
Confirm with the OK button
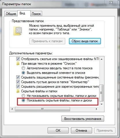point(58,131)
